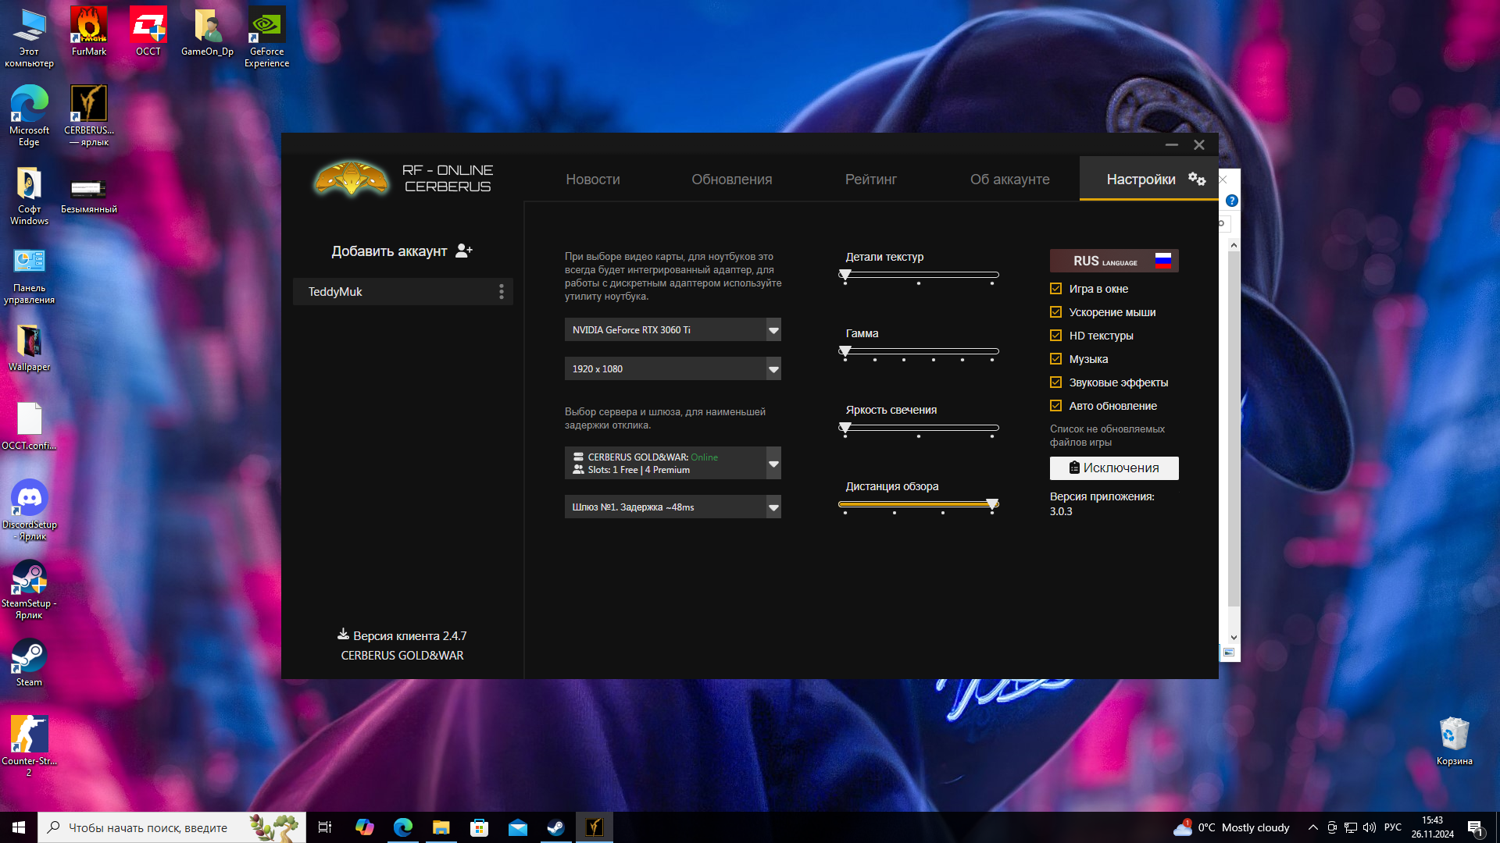This screenshot has width=1500, height=843.
Task: Open Copilot from the taskbar
Action: (x=365, y=827)
